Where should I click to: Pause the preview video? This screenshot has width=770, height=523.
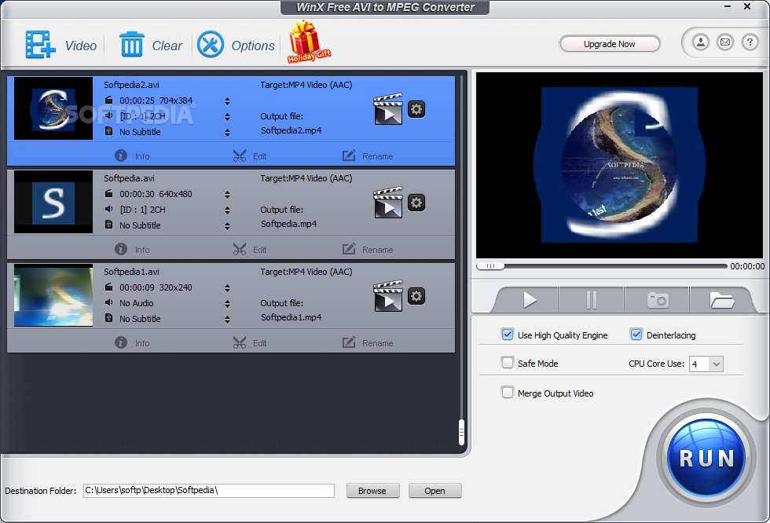[591, 300]
